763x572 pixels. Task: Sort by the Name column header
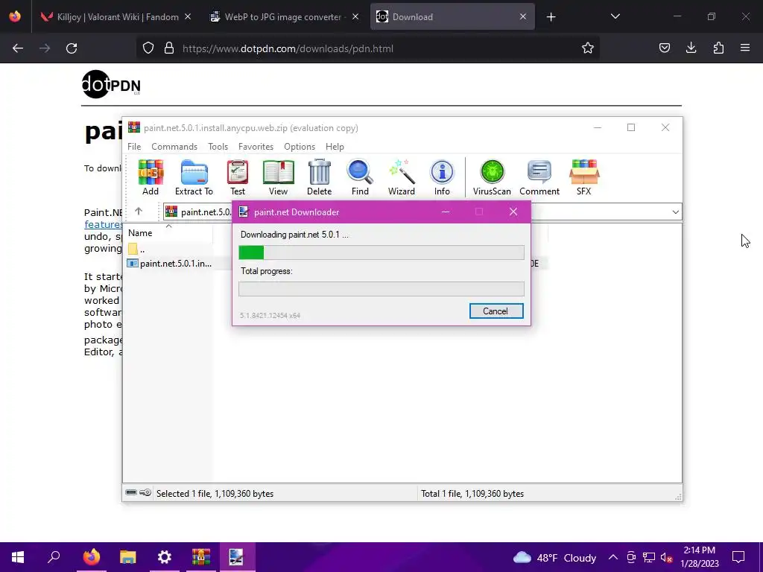[x=168, y=233]
